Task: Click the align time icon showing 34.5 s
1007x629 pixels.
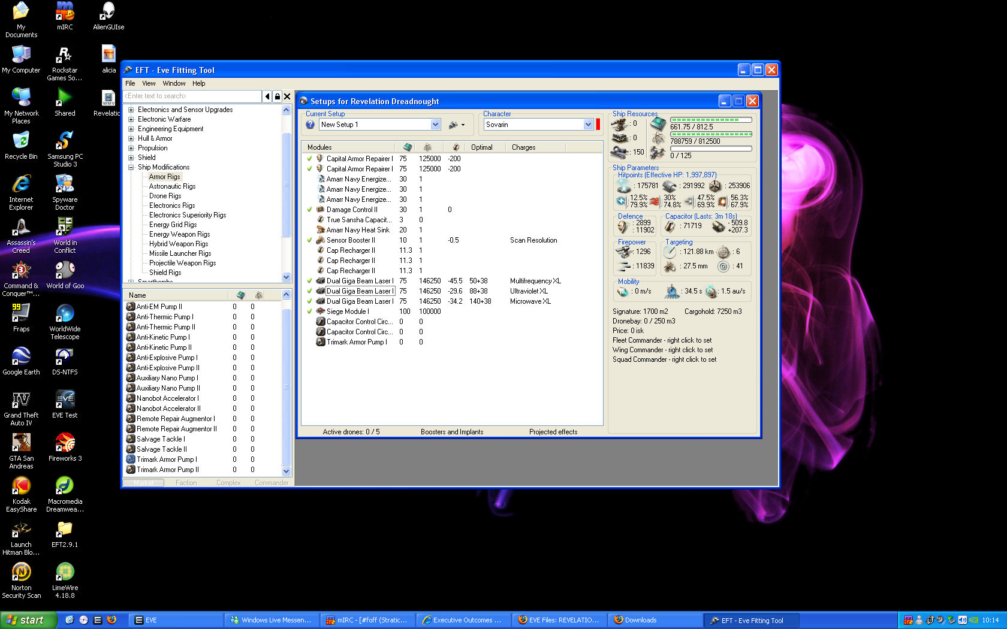Action: tap(672, 292)
